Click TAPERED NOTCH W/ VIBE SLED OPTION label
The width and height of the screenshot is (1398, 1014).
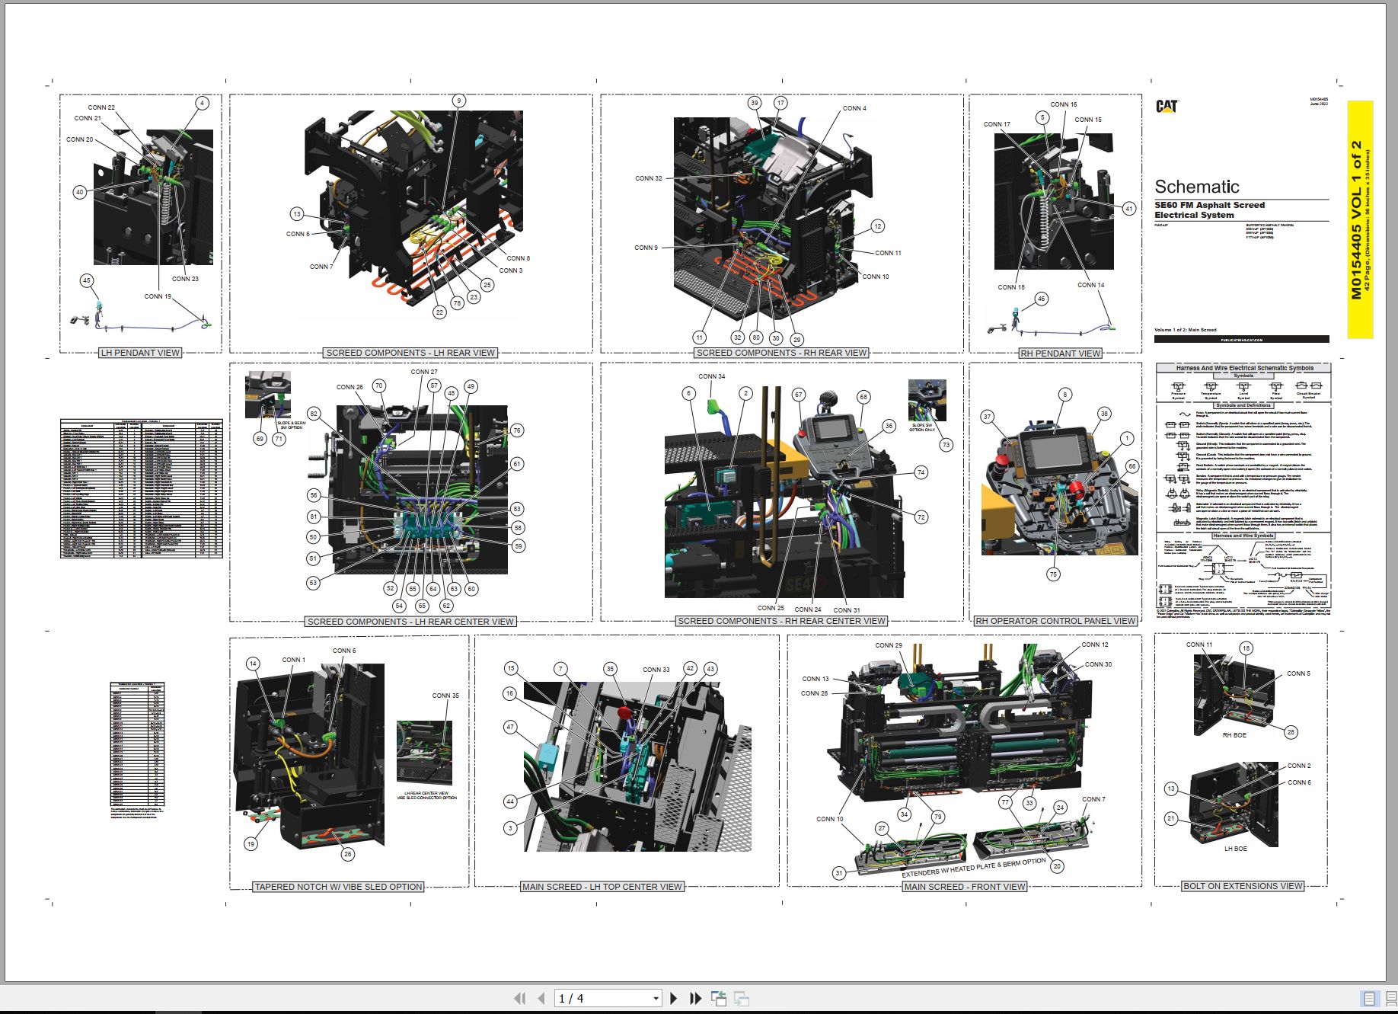point(338,887)
